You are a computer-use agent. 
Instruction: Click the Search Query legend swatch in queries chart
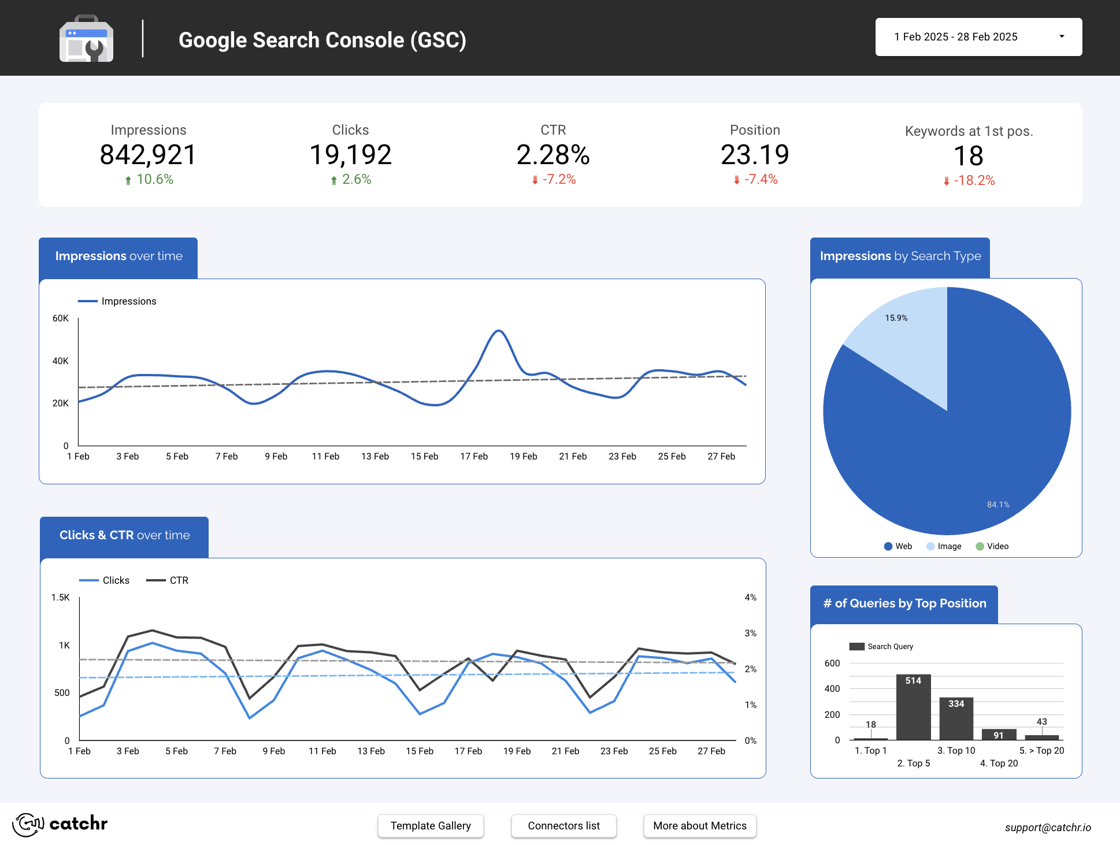tap(856, 646)
